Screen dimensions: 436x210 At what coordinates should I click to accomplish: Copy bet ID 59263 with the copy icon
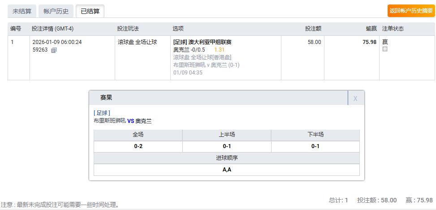coord(54,50)
